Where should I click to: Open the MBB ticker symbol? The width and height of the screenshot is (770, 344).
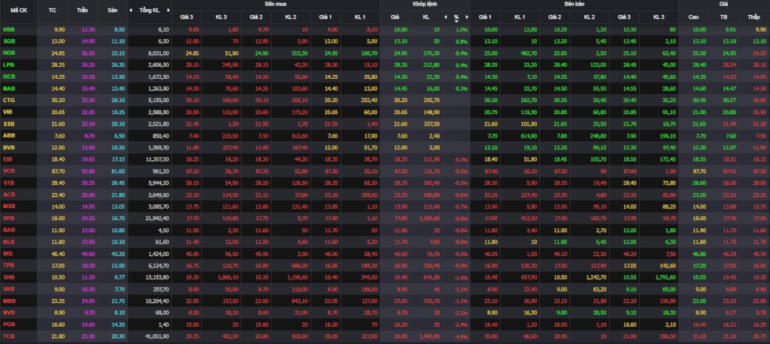9,301
